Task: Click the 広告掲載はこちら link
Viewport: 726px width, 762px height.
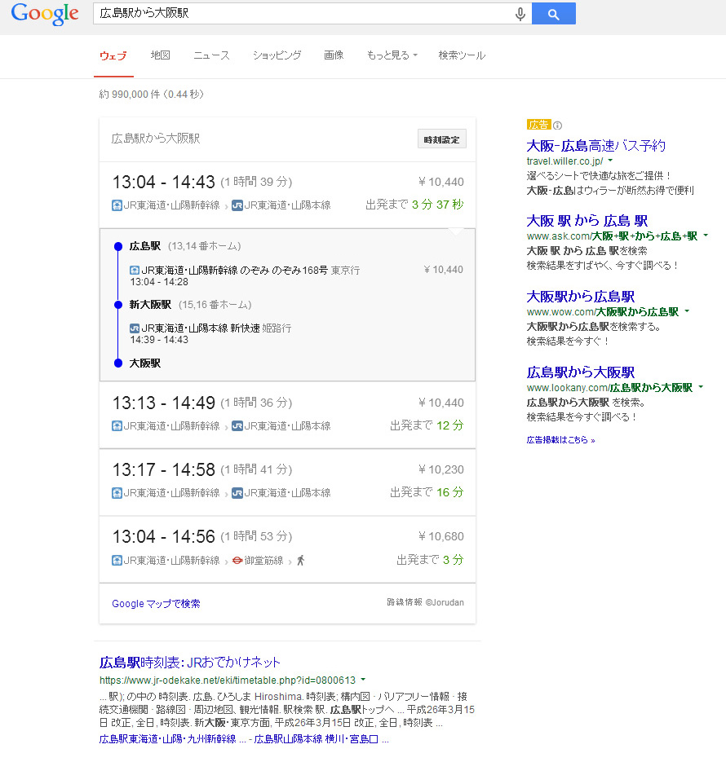Action: coord(560,440)
